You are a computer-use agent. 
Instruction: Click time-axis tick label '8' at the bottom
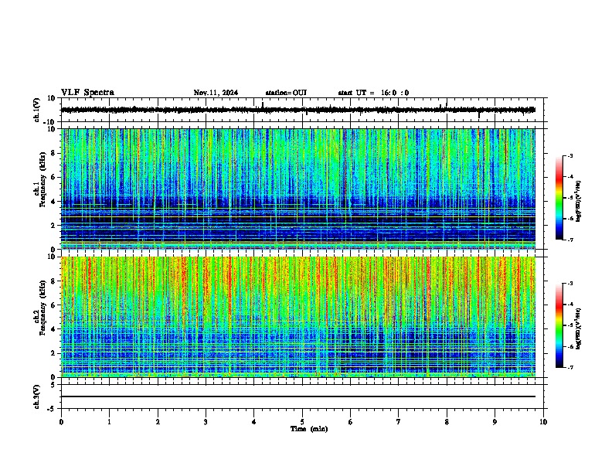447,422
